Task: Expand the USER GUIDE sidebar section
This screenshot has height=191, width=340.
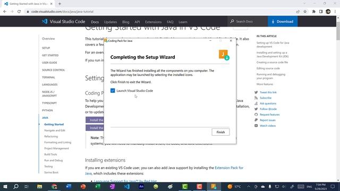Action: tap(49, 63)
